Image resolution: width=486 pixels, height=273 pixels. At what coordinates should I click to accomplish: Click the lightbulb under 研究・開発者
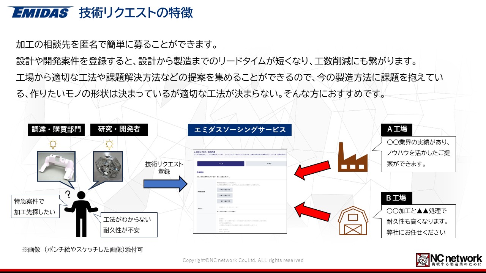(x=109, y=144)
